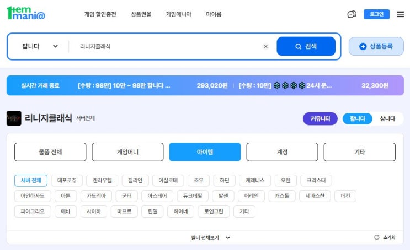Click the 초기화 reset link

pos(389,237)
